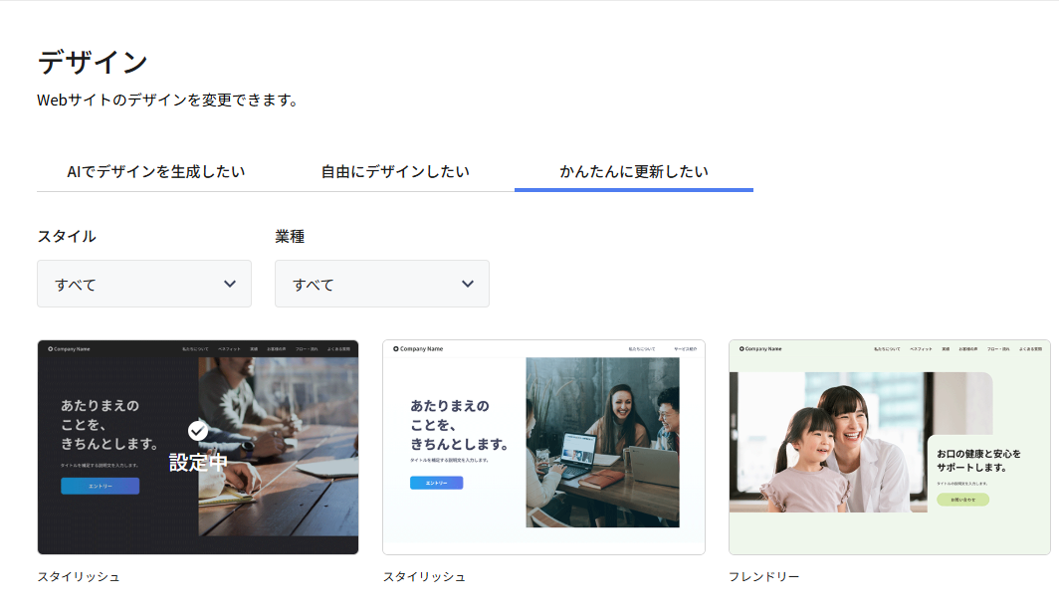Click the スタイリッシュ caption under the dark template

[79, 576]
